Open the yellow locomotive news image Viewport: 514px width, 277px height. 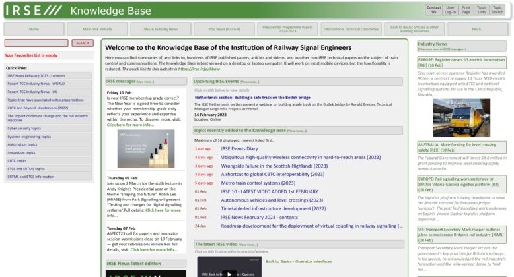pyautogui.click(x=462, y=118)
